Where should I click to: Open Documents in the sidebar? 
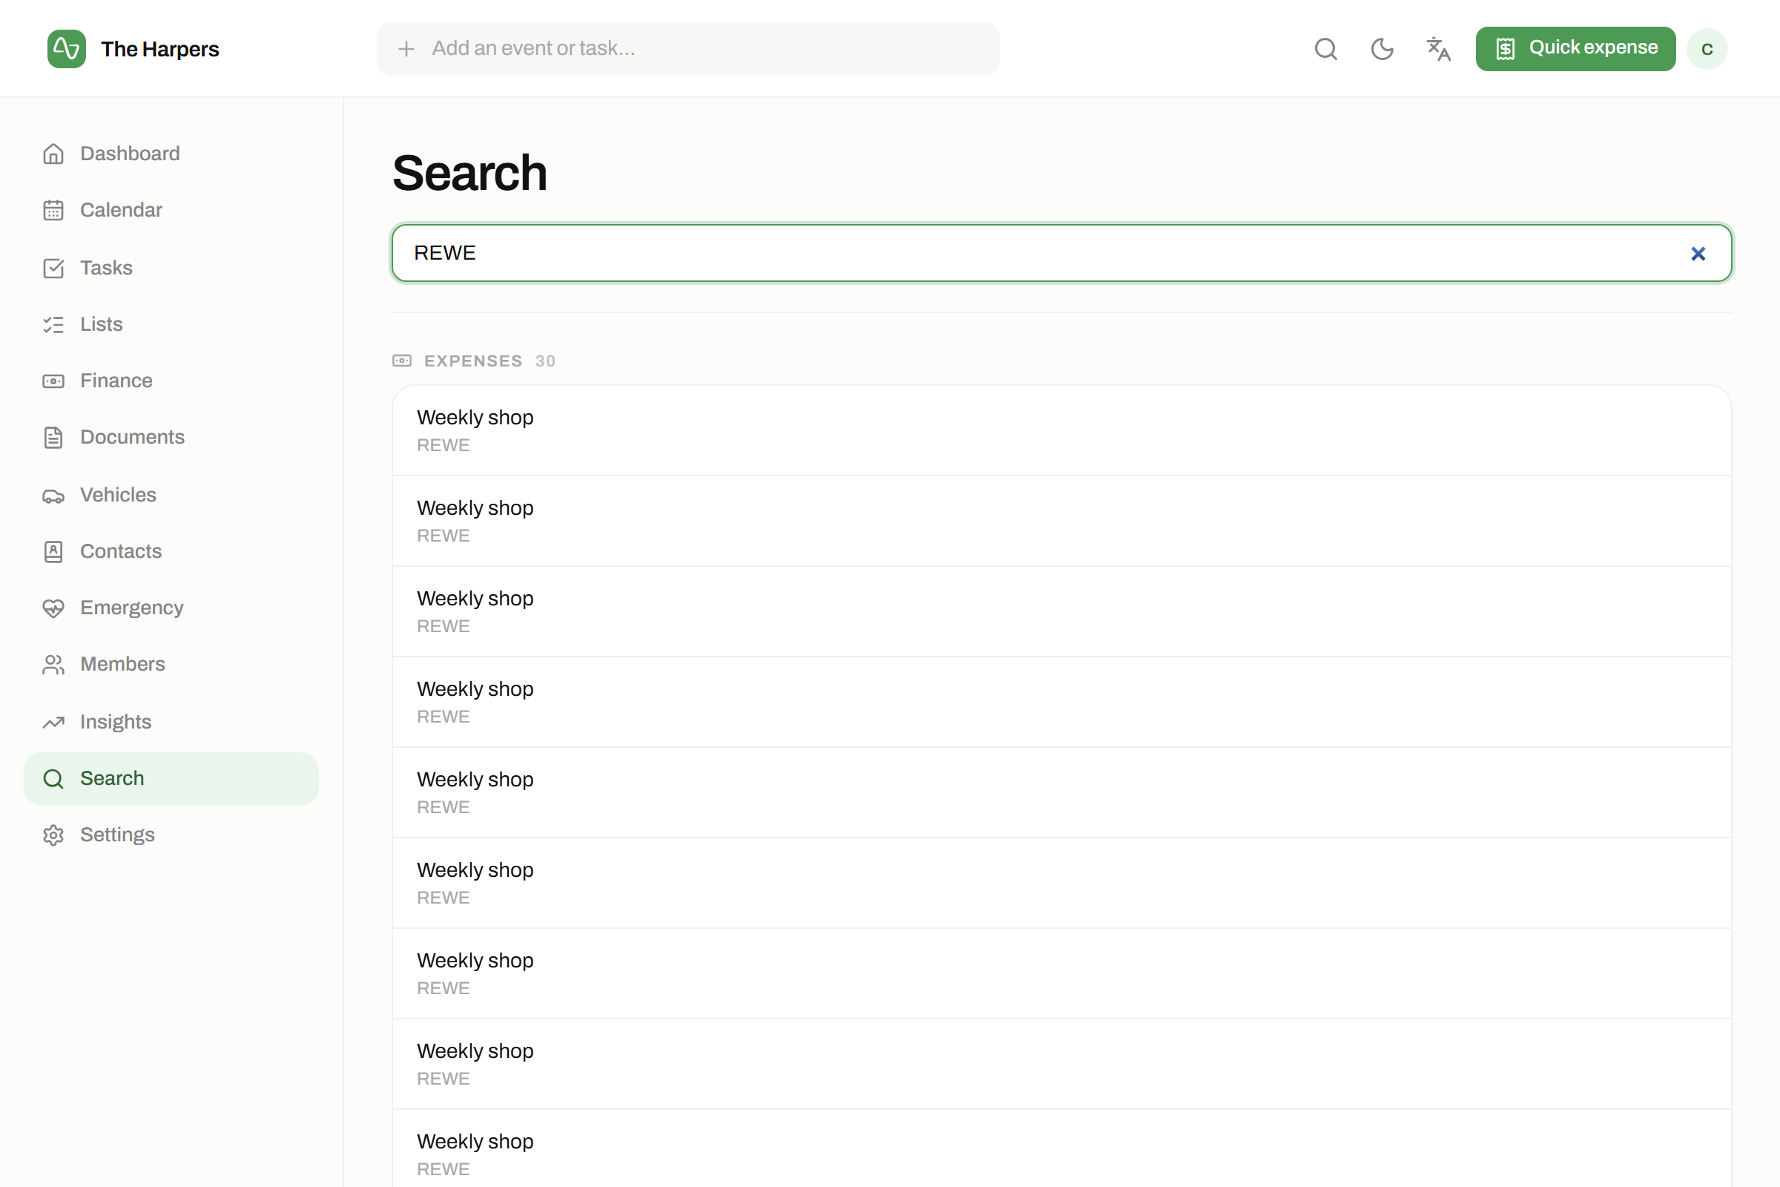click(171, 438)
